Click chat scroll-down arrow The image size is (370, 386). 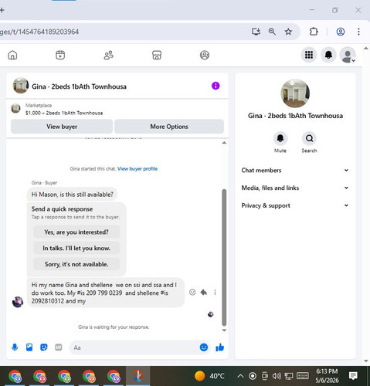click(224, 330)
